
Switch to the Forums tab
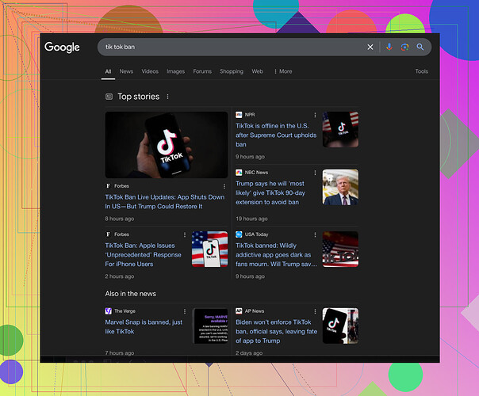(202, 71)
